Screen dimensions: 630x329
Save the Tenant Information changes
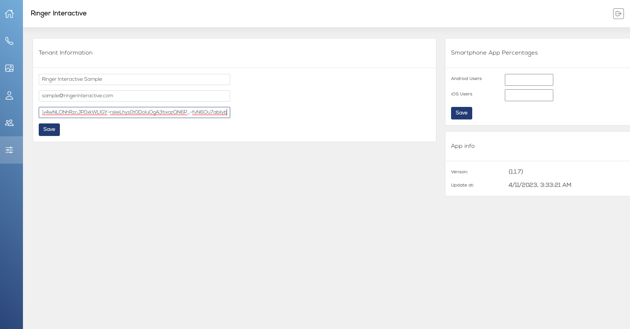point(49,130)
